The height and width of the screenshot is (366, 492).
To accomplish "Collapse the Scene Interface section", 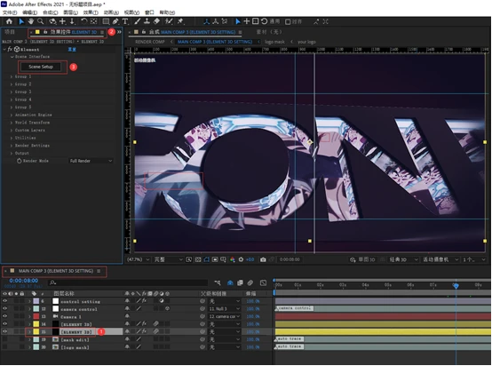I will point(12,57).
